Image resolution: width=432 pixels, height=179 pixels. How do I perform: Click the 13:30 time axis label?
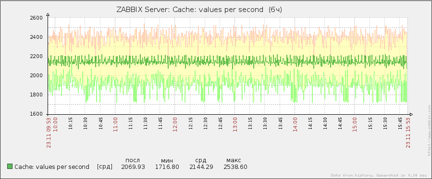coord(265,123)
